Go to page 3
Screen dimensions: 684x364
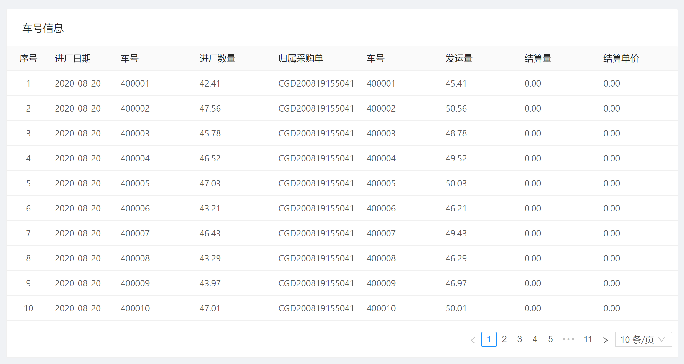[x=520, y=339]
